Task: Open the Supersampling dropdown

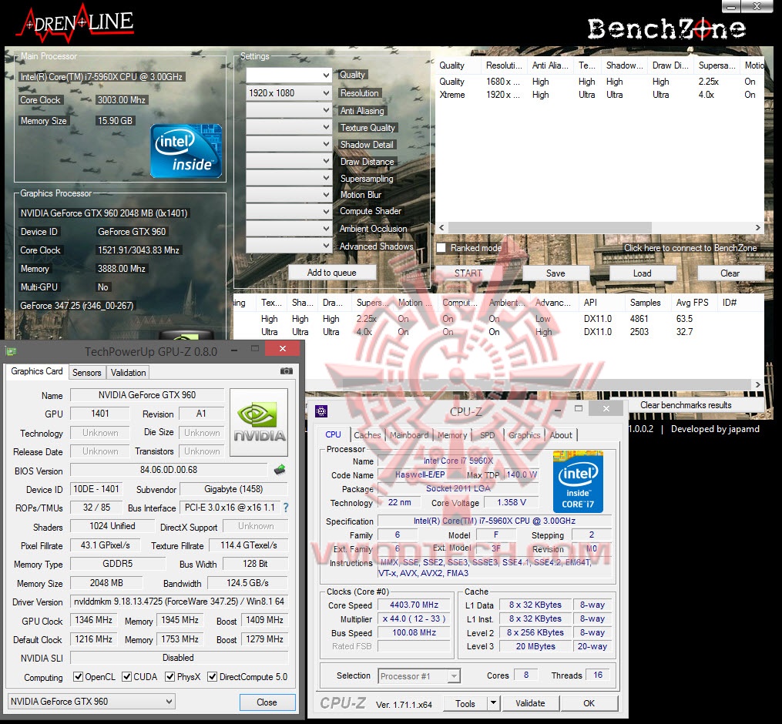Action: pos(289,178)
